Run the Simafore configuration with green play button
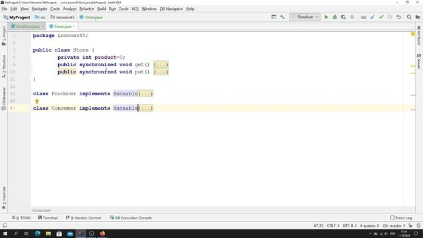423x238 pixels. coord(326,17)
